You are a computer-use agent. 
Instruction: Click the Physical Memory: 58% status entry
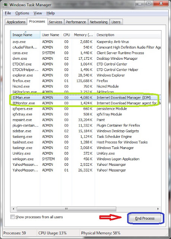(x=101, y=233)
